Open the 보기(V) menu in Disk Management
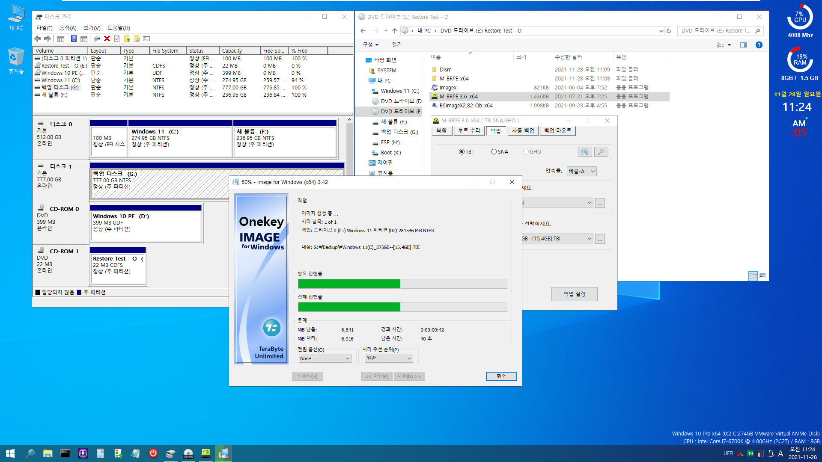This screenshot has width=822, height=462. (92, 28)
